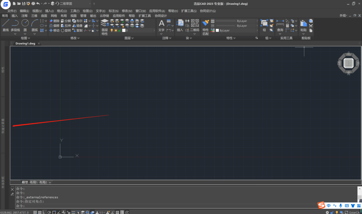This screenshot has width=362, height=214.
Task: Click the 删除 (Erase) button
Action: click(x=54, y=21)
